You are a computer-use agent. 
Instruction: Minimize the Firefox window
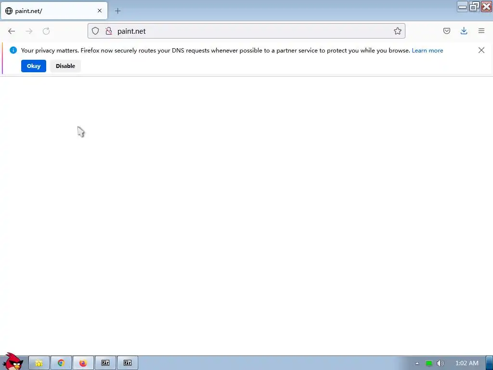click(x=462, y=7)
